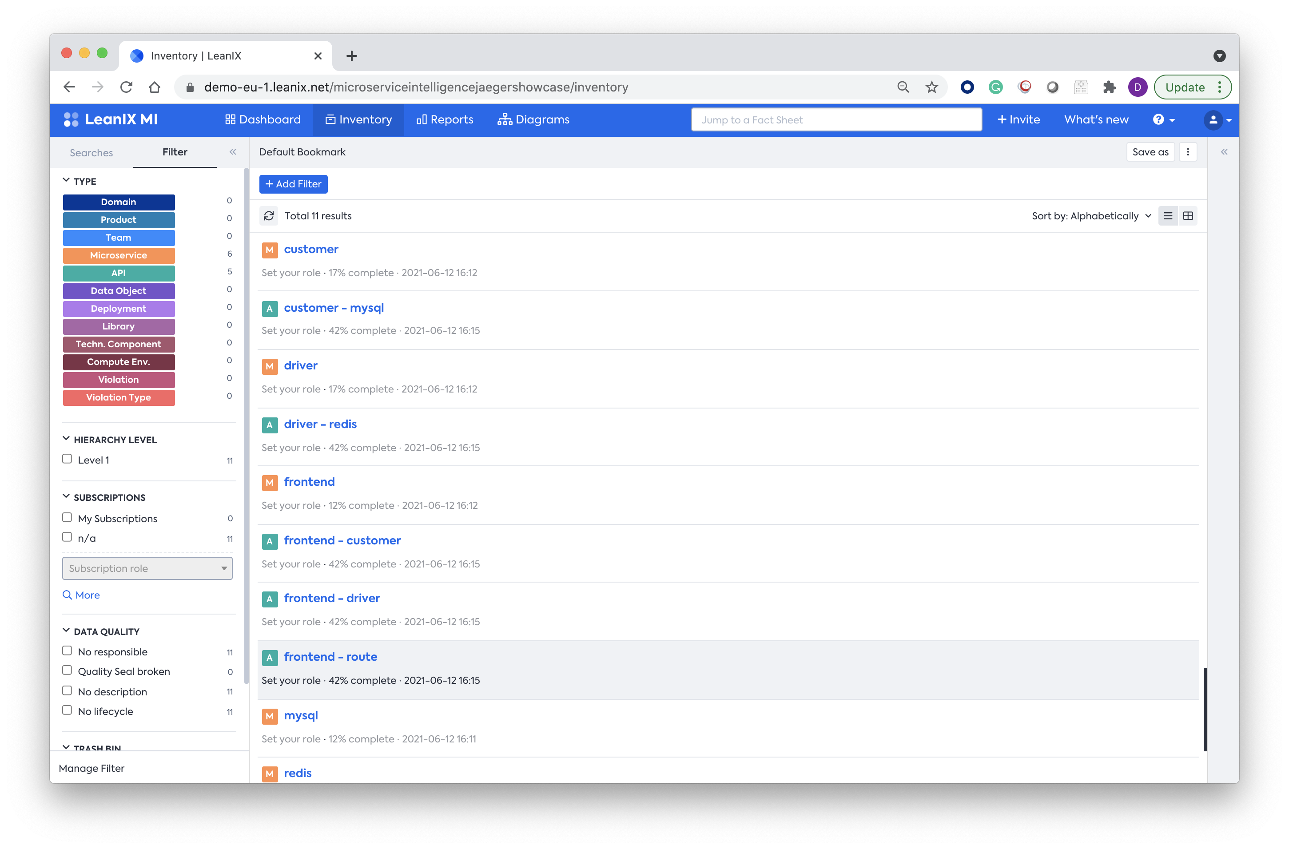The height and width of the screenshot is (849, 1289).
Task: Click the A icon beside driver - redis
Action: (x=270, y=425)
